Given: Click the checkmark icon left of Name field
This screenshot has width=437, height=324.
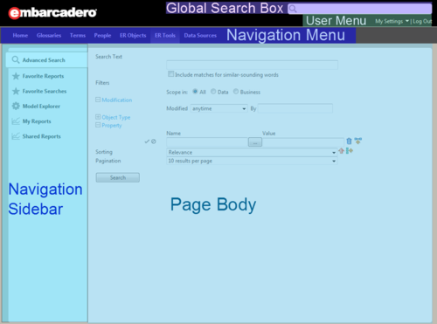Looking at the screenshot, I should click(x=147, y=141).
